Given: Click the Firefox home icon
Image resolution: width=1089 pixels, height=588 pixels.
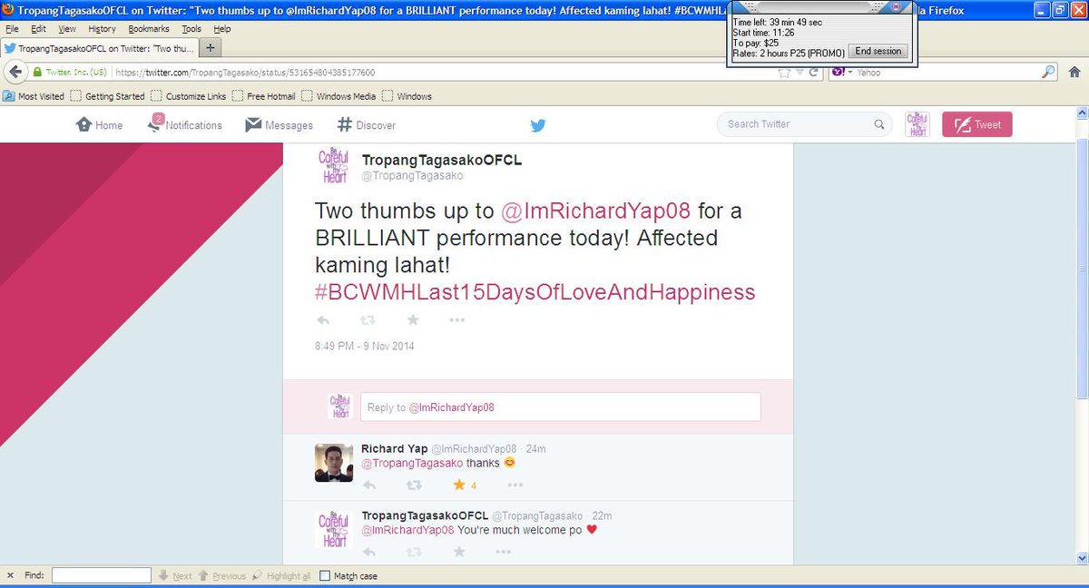Looking at the screenshot, I should (x=1075, y=72).
